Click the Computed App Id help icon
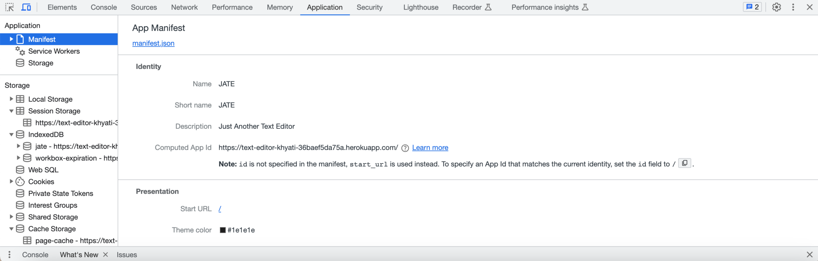Image resolution: width=818 pixels, height=261 pixels. (x=405, y=148)
